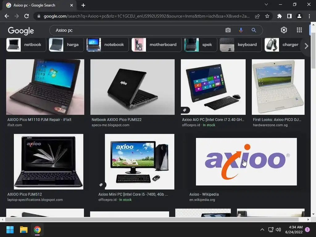316x237 pixels.
Task: Click product tag on Mini PC image
Action: (x=101, y=185)
